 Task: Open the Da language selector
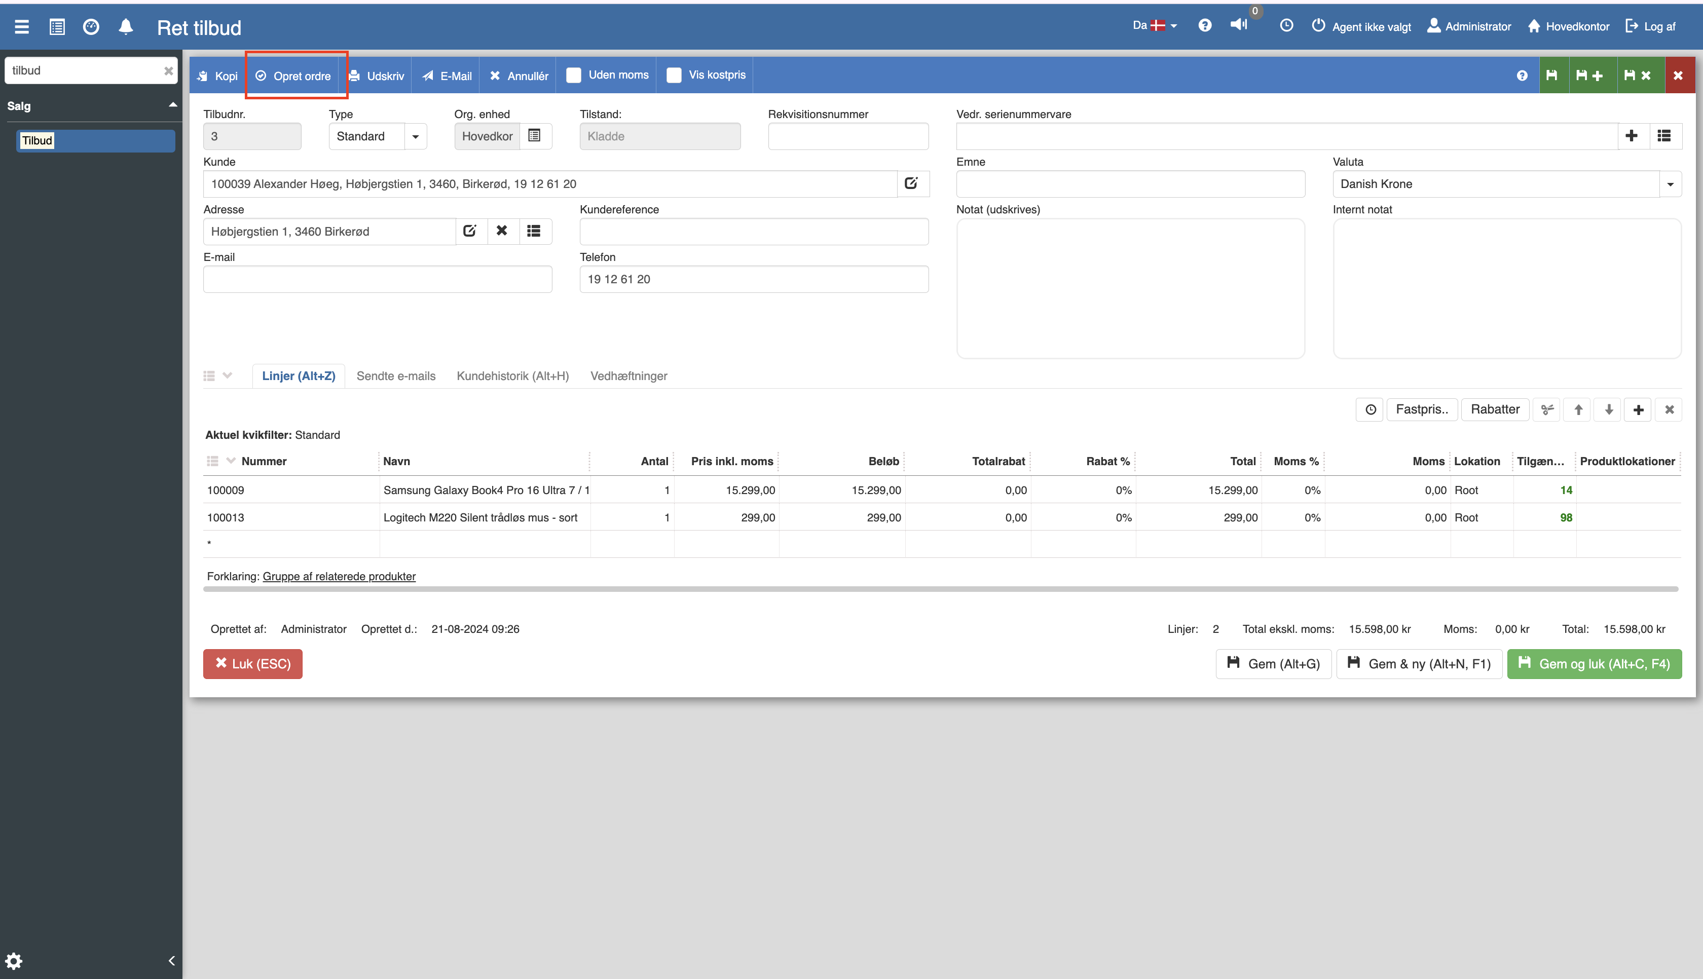click(x=1155, y=25)
